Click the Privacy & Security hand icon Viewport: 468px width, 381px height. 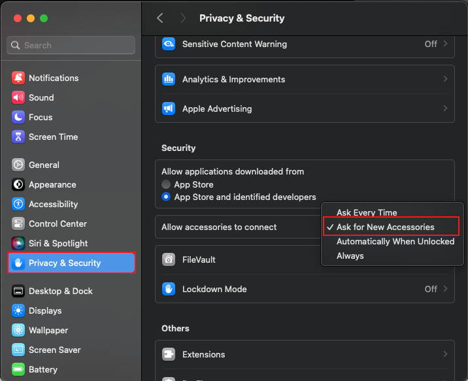pos(18,263)
